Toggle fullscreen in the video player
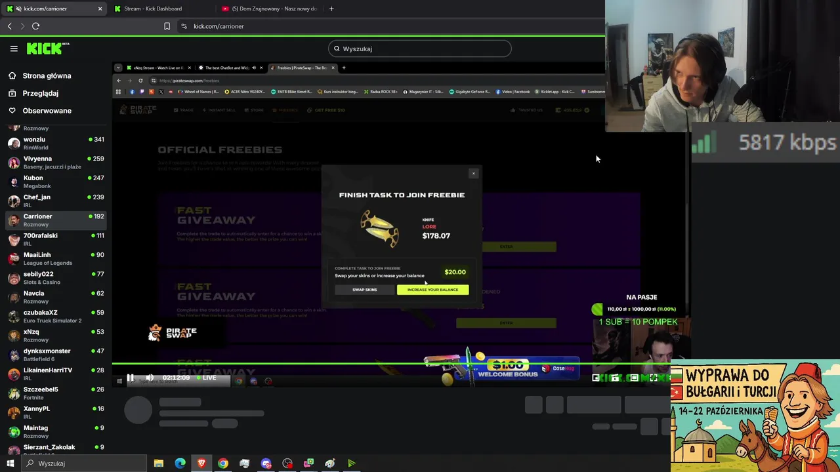840x472 pixels. [653, 378]
